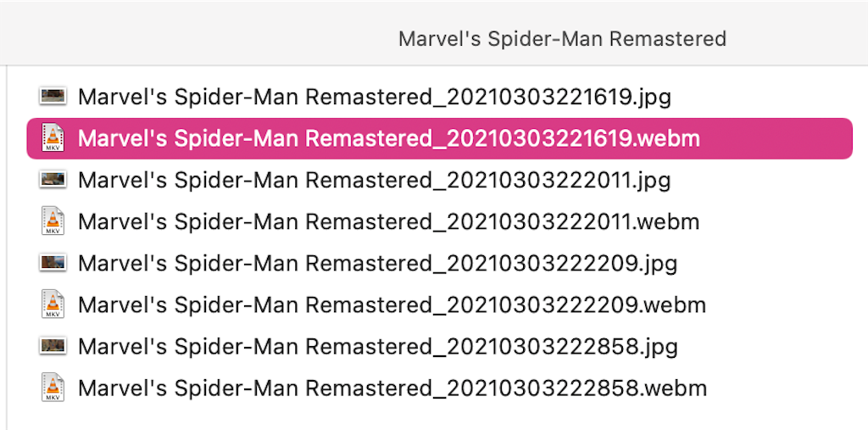Screen dimensions: 868x430
Task: Choose the file name ending in 222011.webm
Action: coord(388,221)
